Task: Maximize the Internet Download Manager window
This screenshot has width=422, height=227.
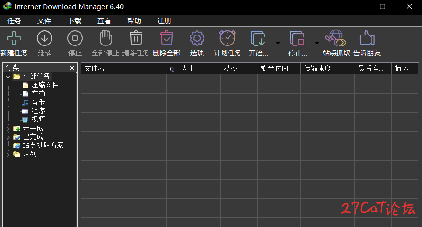Action: [382, 6]
